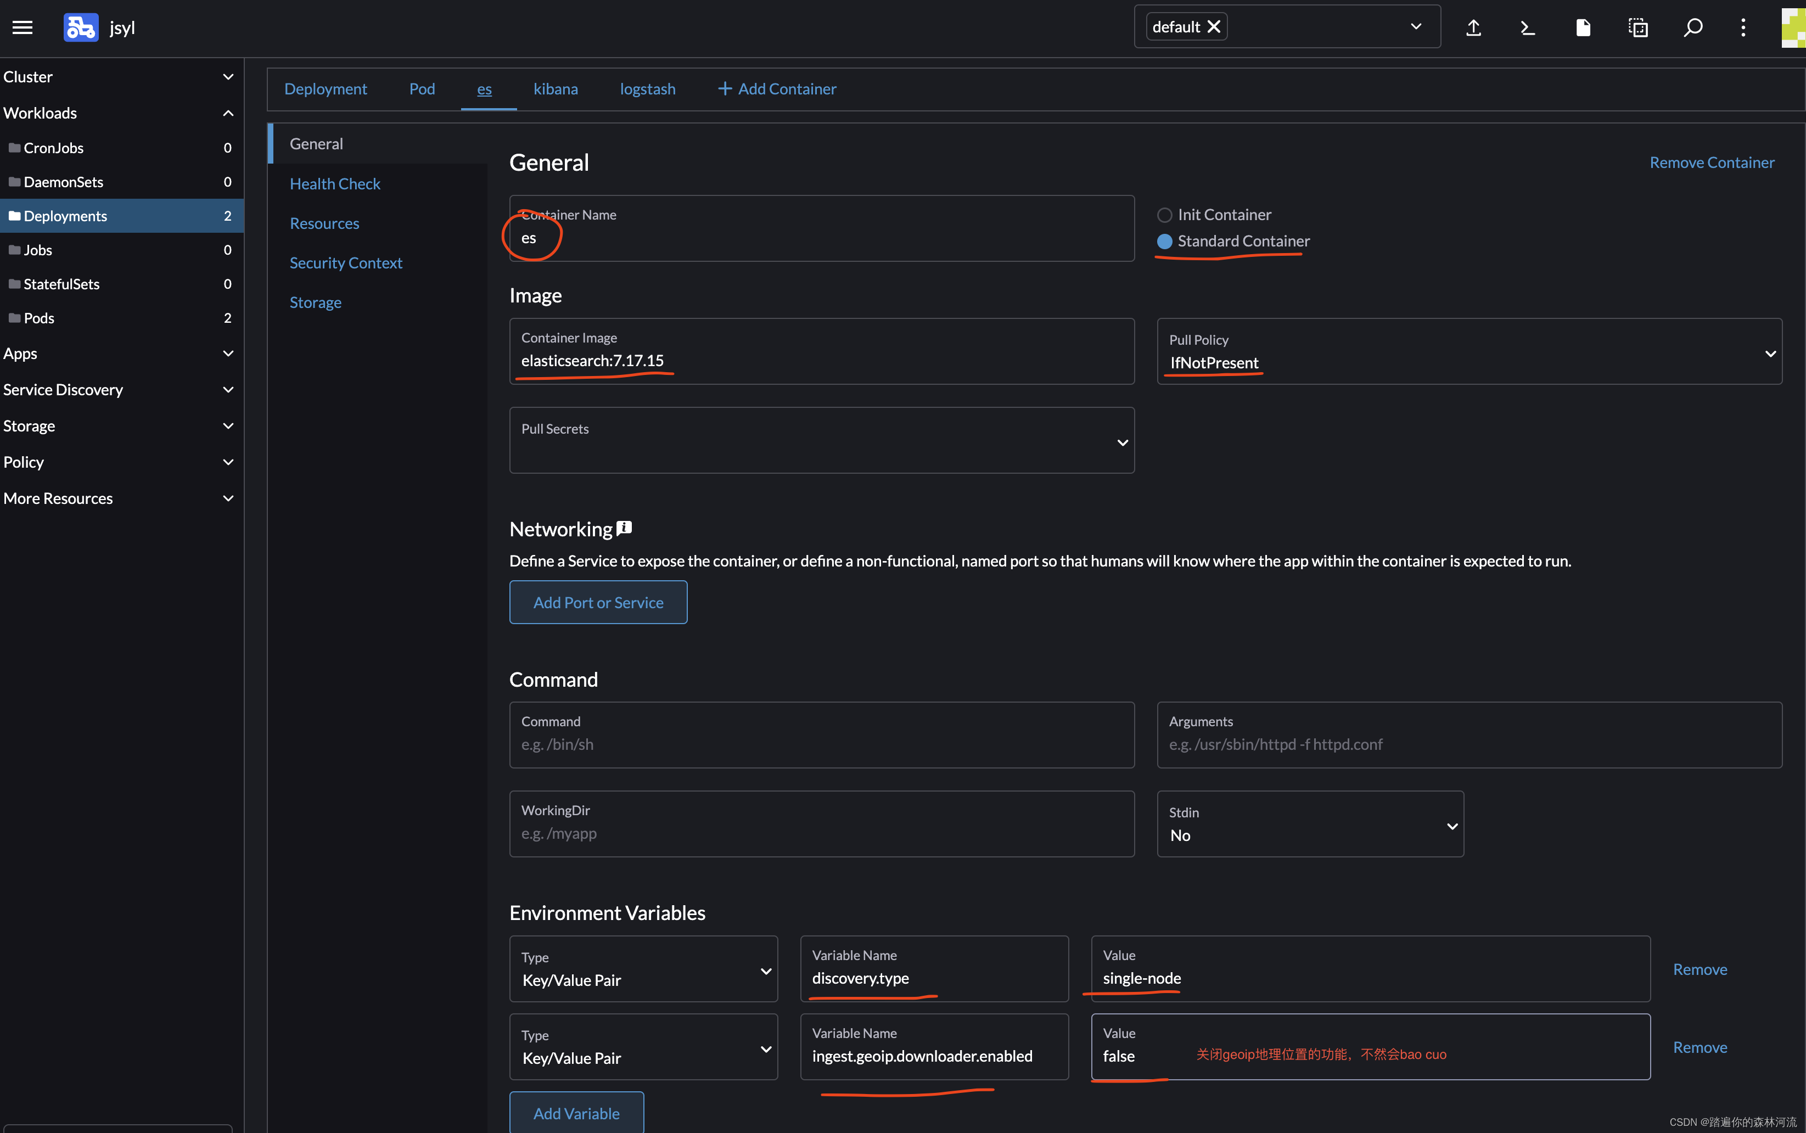
Task: Open Deployments in the sidebar
Action: (121, 216)
